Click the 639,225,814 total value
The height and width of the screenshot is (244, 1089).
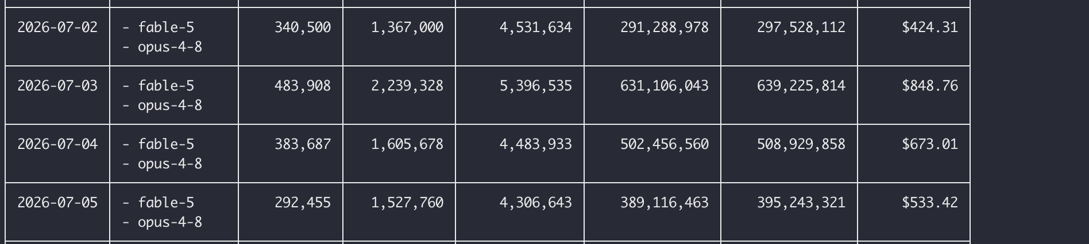click(801, 86)
